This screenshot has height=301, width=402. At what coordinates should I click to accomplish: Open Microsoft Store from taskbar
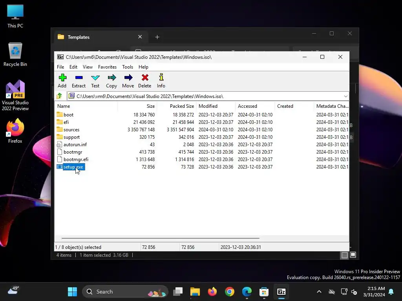pos(264,292)
